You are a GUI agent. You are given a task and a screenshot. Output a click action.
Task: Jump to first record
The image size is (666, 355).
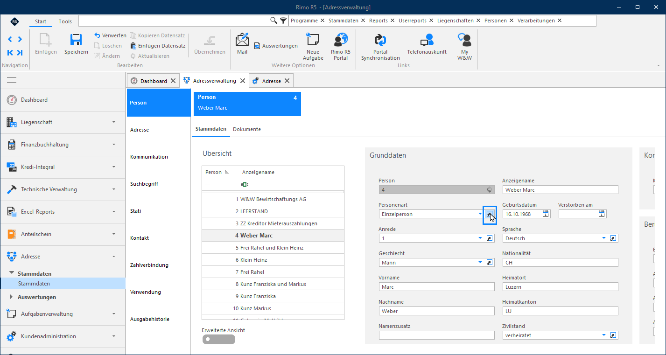click(10, 53)
